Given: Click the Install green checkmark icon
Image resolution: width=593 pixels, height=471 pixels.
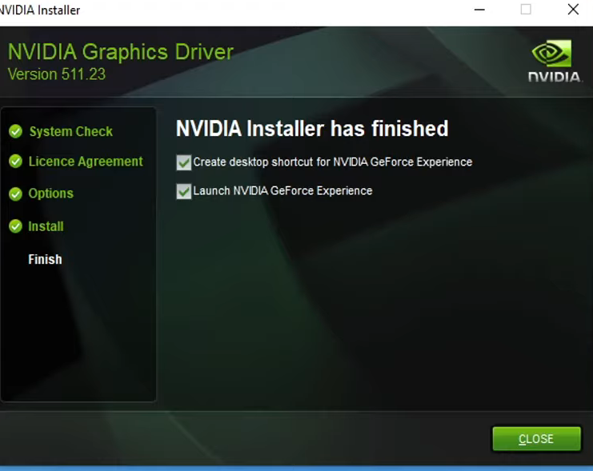Looking at the screenshot, I should pyautogui.click(x=15, y=226).
